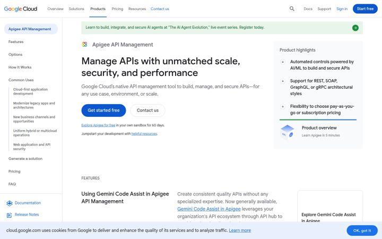
Task: Click the Release Notes icon in the sidebar
Action: click(x=9, y=215)
